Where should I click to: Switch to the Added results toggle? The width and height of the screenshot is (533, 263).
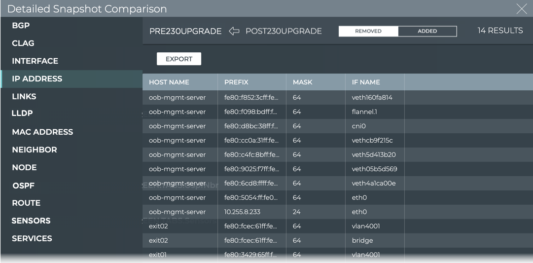tap(427, 31)
